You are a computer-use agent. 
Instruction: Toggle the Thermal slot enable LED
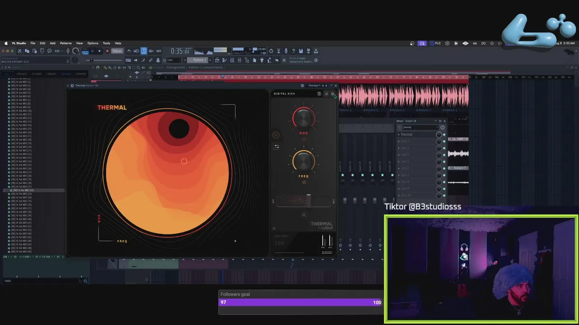(x=444, y=135)
